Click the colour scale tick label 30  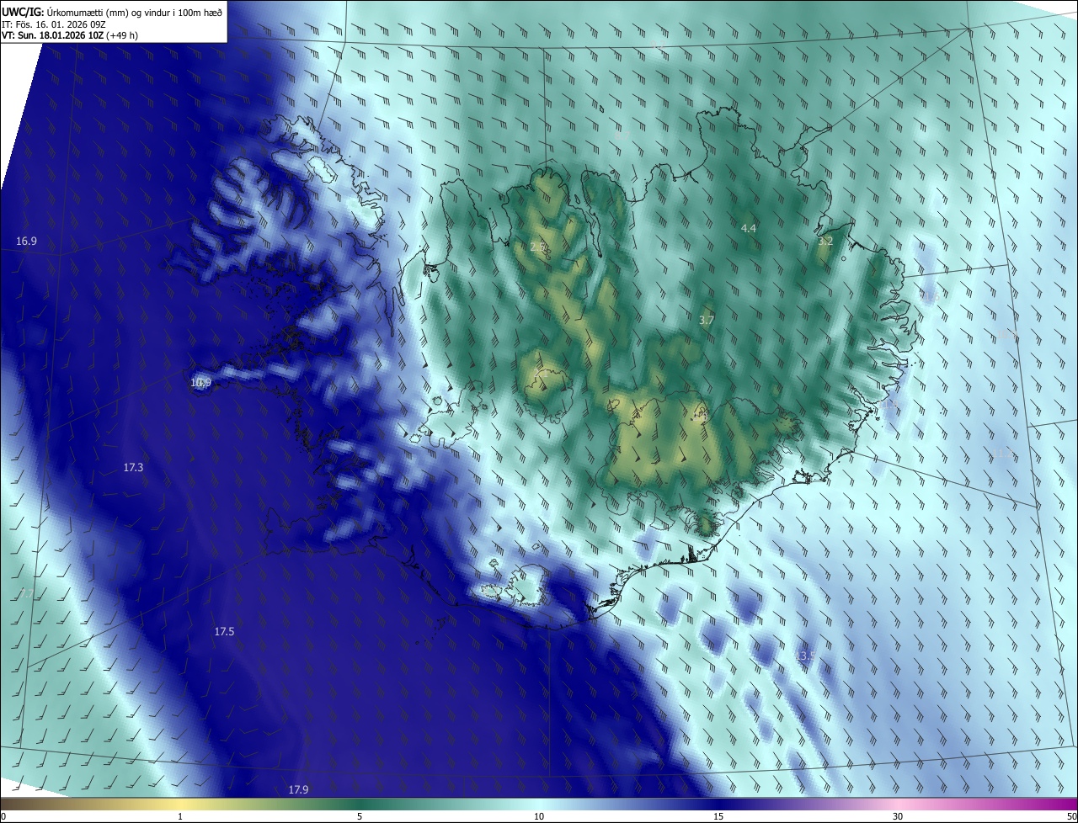(x=898, y=816)
